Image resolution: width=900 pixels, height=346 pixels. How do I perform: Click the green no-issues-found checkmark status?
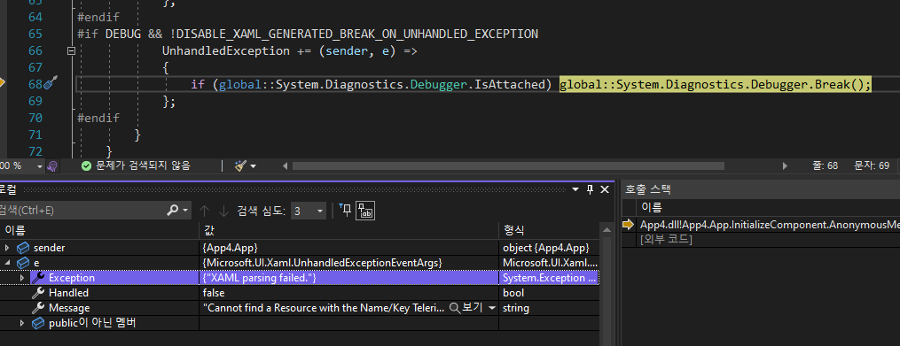tap(136, 166)
